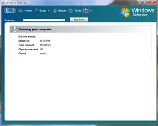Viewport: 158px width, 126px height.
Task: Click the Windows Defender title bar icon
Action: point(3,3)
